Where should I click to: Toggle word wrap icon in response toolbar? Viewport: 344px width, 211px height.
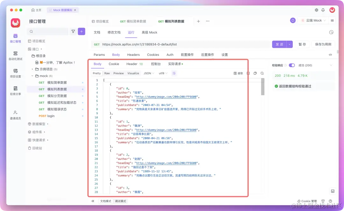(x=174, y=73)
